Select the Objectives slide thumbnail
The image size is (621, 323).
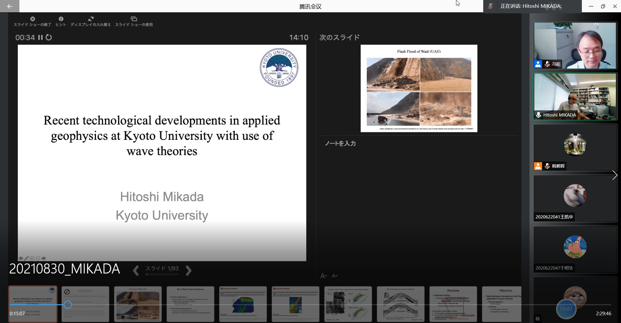[x=501, y=304]
